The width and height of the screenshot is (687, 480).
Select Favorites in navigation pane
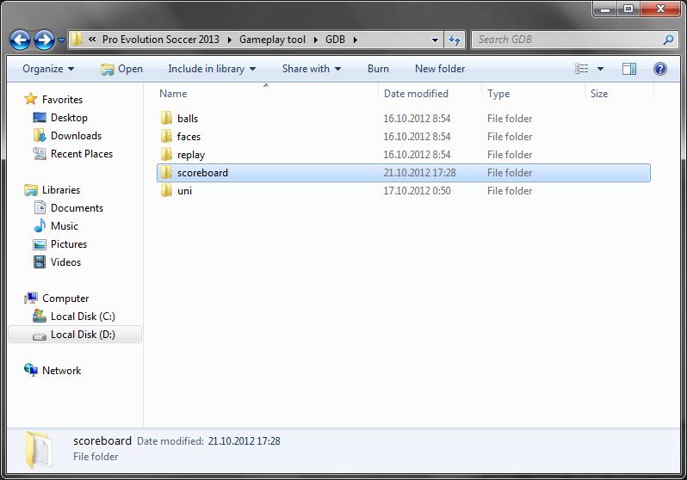(62, 100)
